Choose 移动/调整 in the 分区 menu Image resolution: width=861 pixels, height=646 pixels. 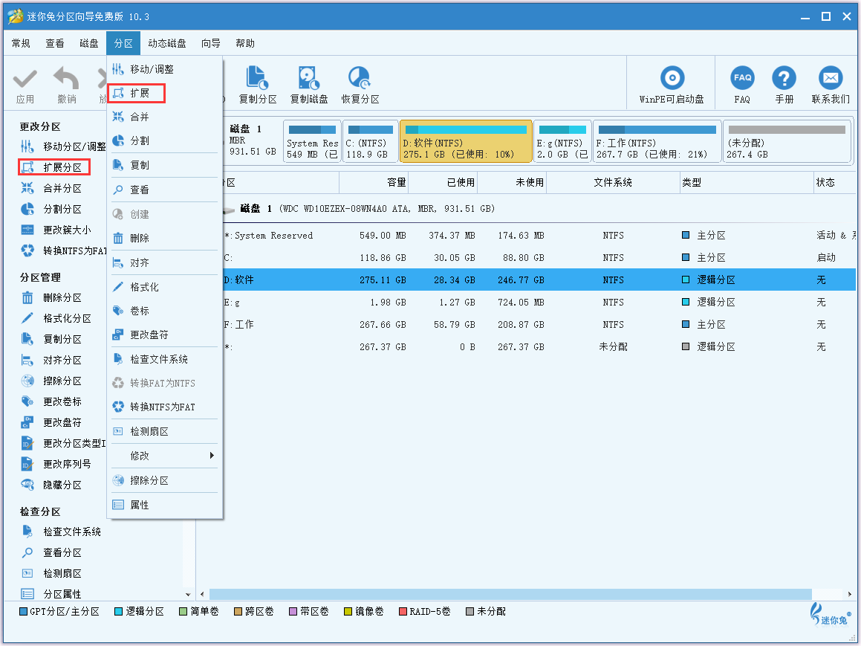[165, 69]
